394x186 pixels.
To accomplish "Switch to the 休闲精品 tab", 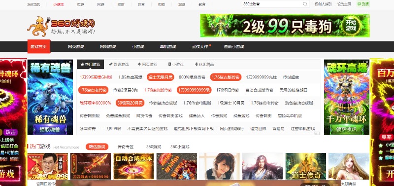I will pos(204,65).
